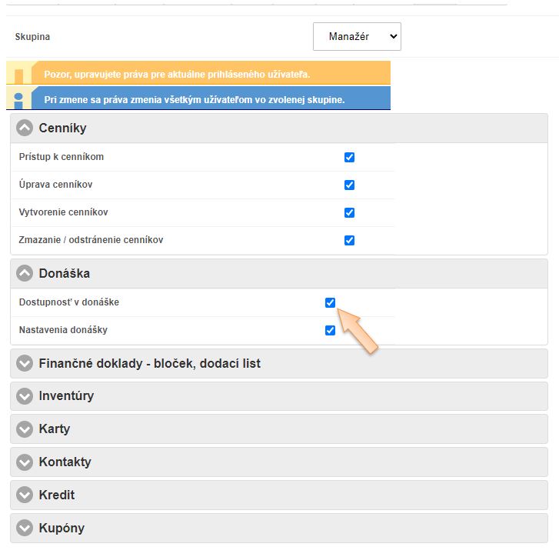Disable Vytvorenie cenníkov permission checkbox
Image resolution: width=559 pixels, height=557 pixels.
tap(349, 212)
